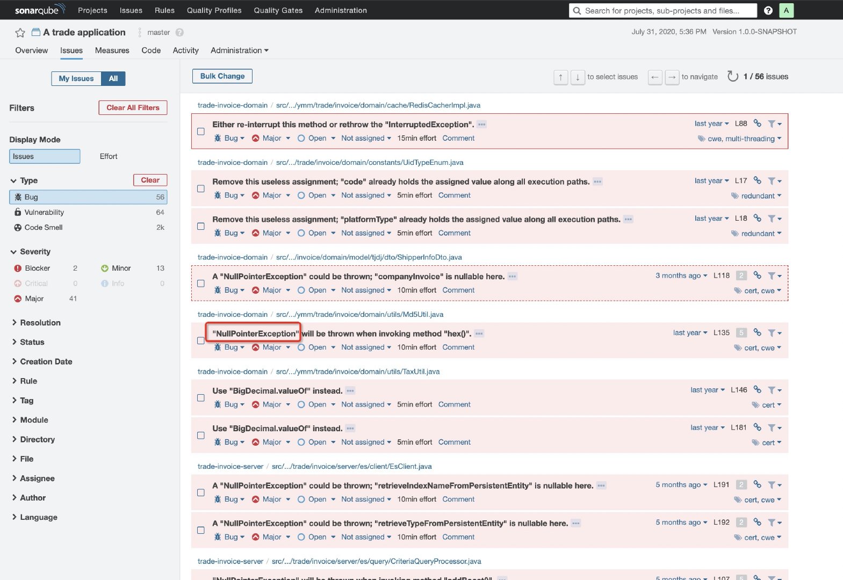Open the help question mark icon
The height and width of the screenshot is (580, 843).
[768, 10]
